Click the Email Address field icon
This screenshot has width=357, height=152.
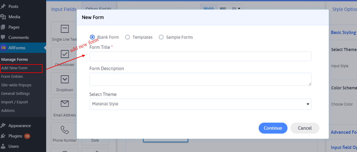[65, 104]
